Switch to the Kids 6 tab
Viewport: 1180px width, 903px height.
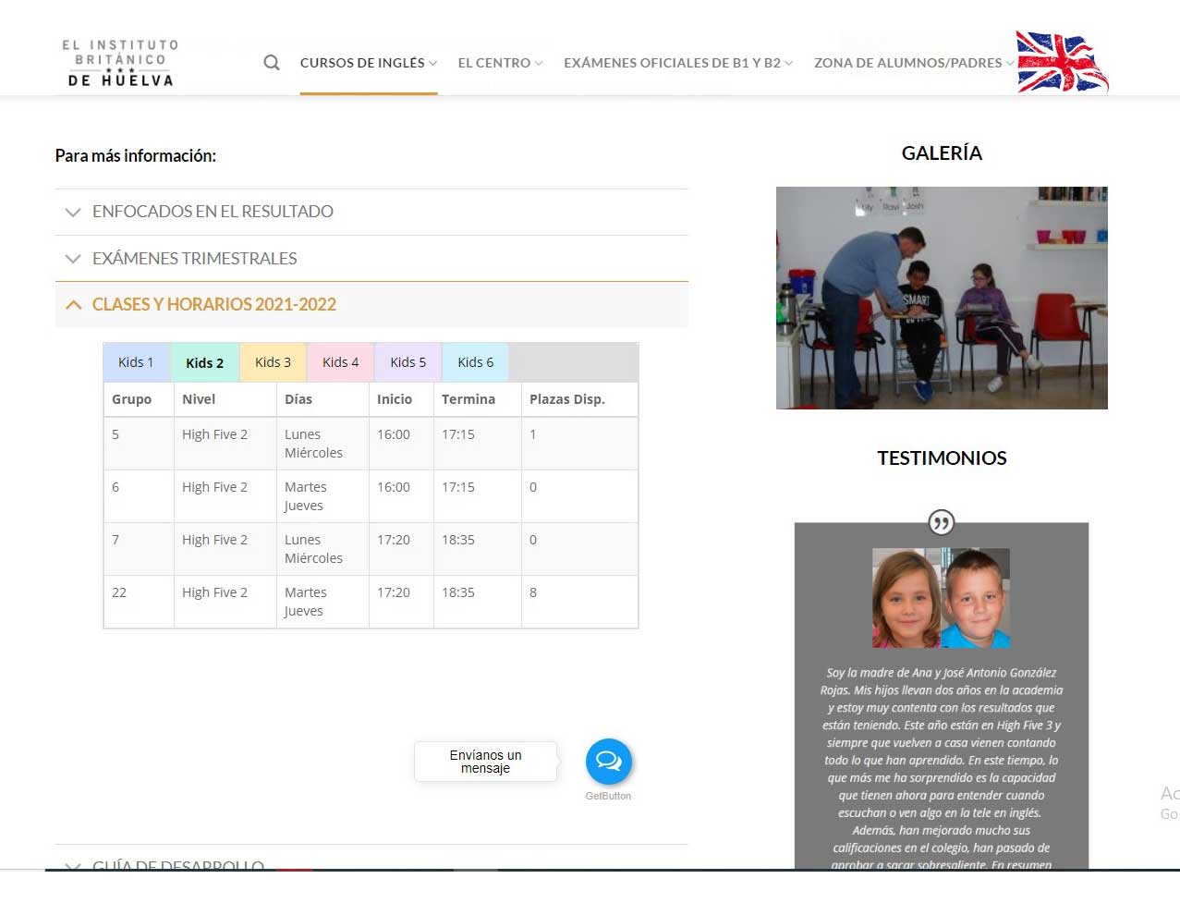tap(475, 362)
